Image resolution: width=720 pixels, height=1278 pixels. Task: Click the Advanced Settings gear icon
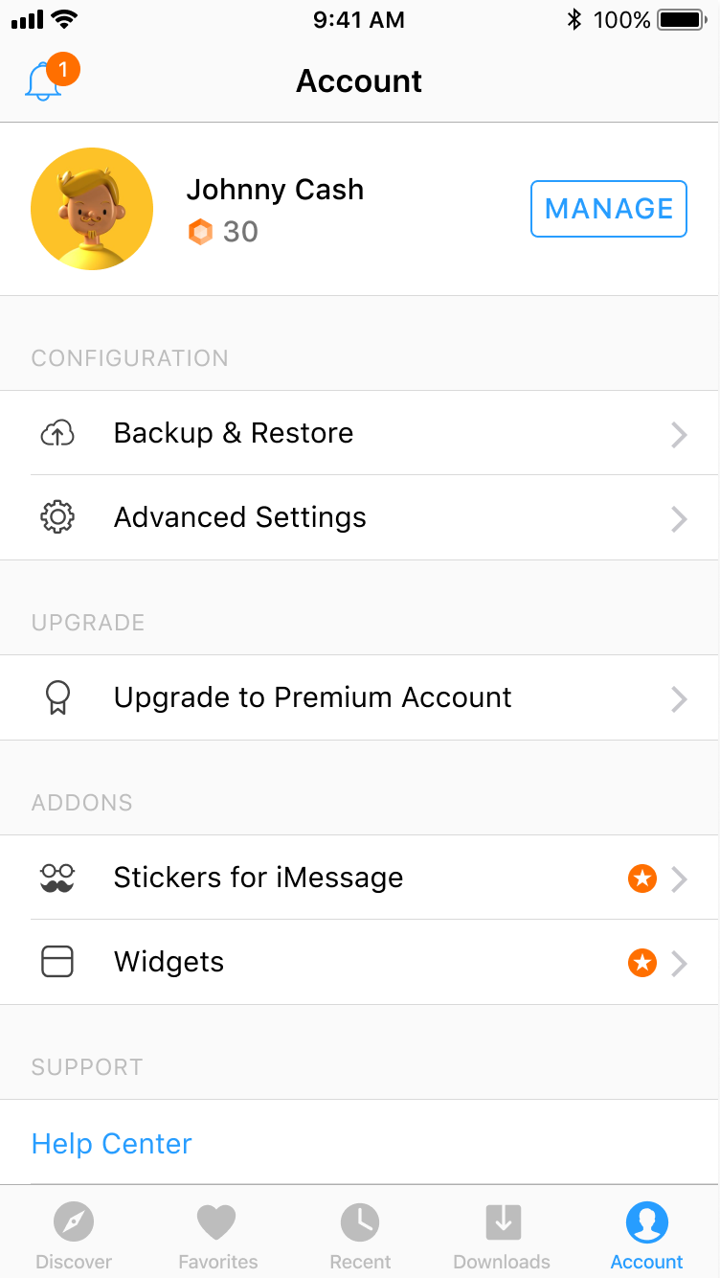point(57,517)
